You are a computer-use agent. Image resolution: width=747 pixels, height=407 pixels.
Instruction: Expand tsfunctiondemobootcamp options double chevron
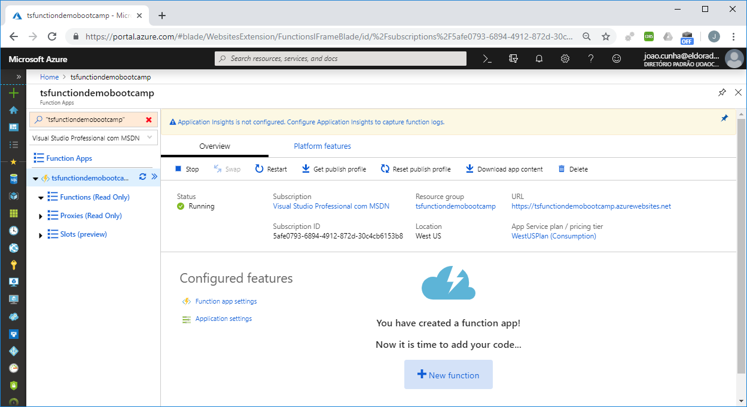[154, 177]
